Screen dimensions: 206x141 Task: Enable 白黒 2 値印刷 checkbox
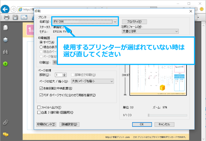[x=39, y=113]
